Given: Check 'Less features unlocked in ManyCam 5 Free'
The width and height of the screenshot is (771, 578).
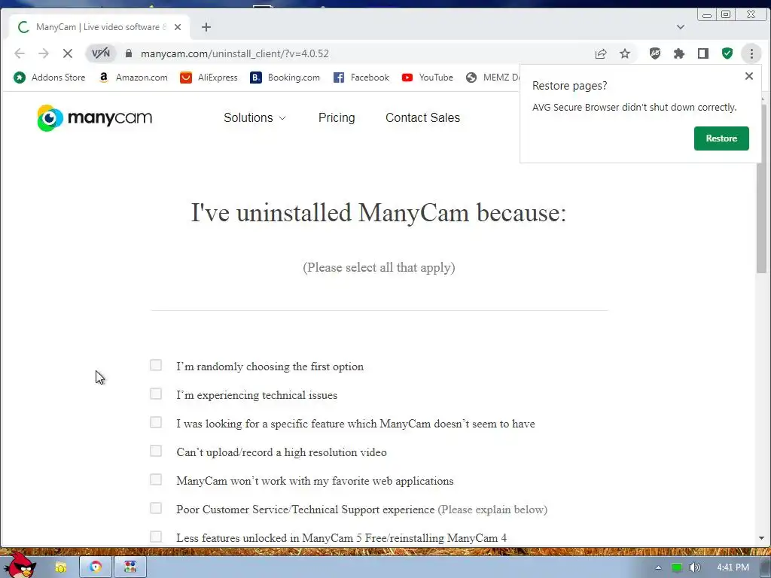Looking at the screenshot, I should [x=156, y=536].
